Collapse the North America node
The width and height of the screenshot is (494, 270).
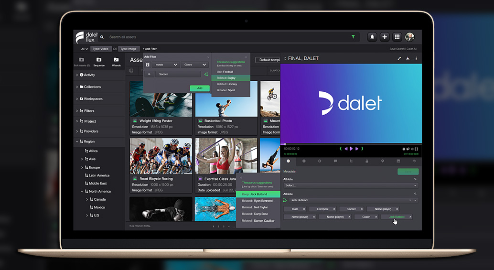[82, 192]
